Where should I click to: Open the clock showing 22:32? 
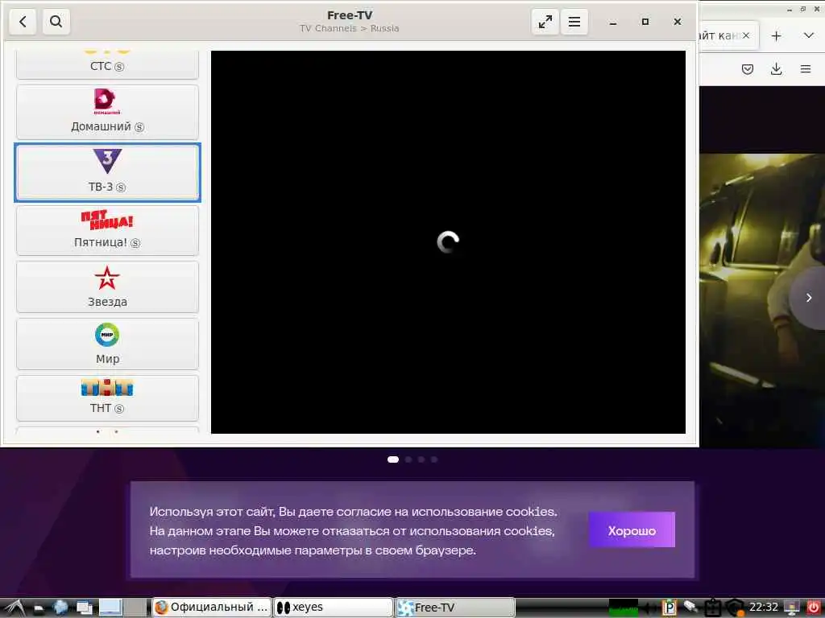(764, 608)
